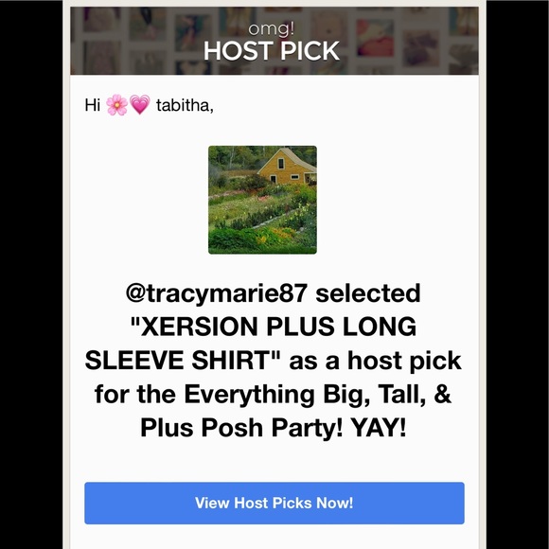549x549 pixels.
Task: Click the pink flower emoji
Action: tap(117, 105)
